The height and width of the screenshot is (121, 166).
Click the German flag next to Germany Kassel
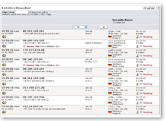[x=110, y=74]
